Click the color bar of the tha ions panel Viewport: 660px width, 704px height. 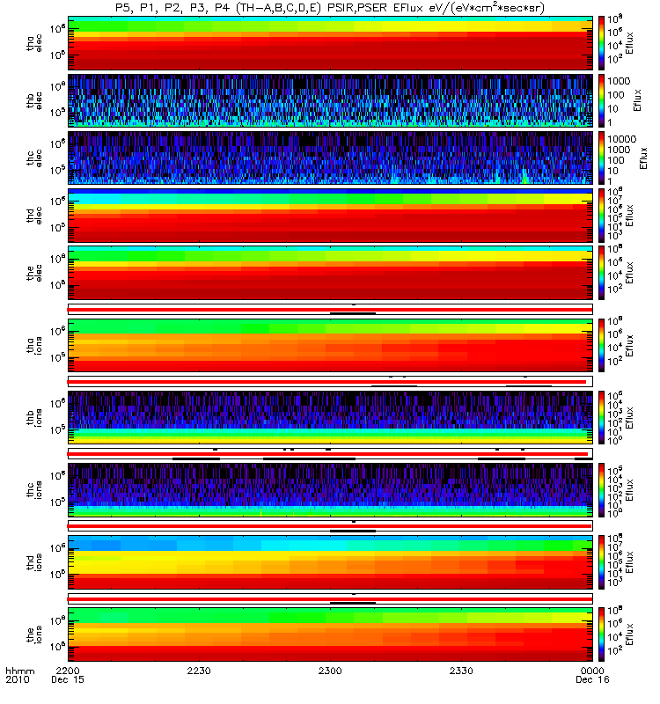tap(601, 345)
